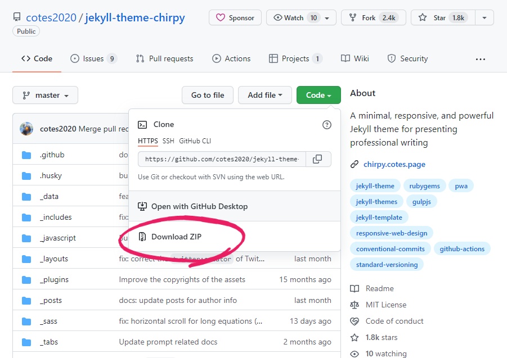The image size is (507, 358).
Task: Click the conventional-commits topic tag
Action: tap(391, 249)
